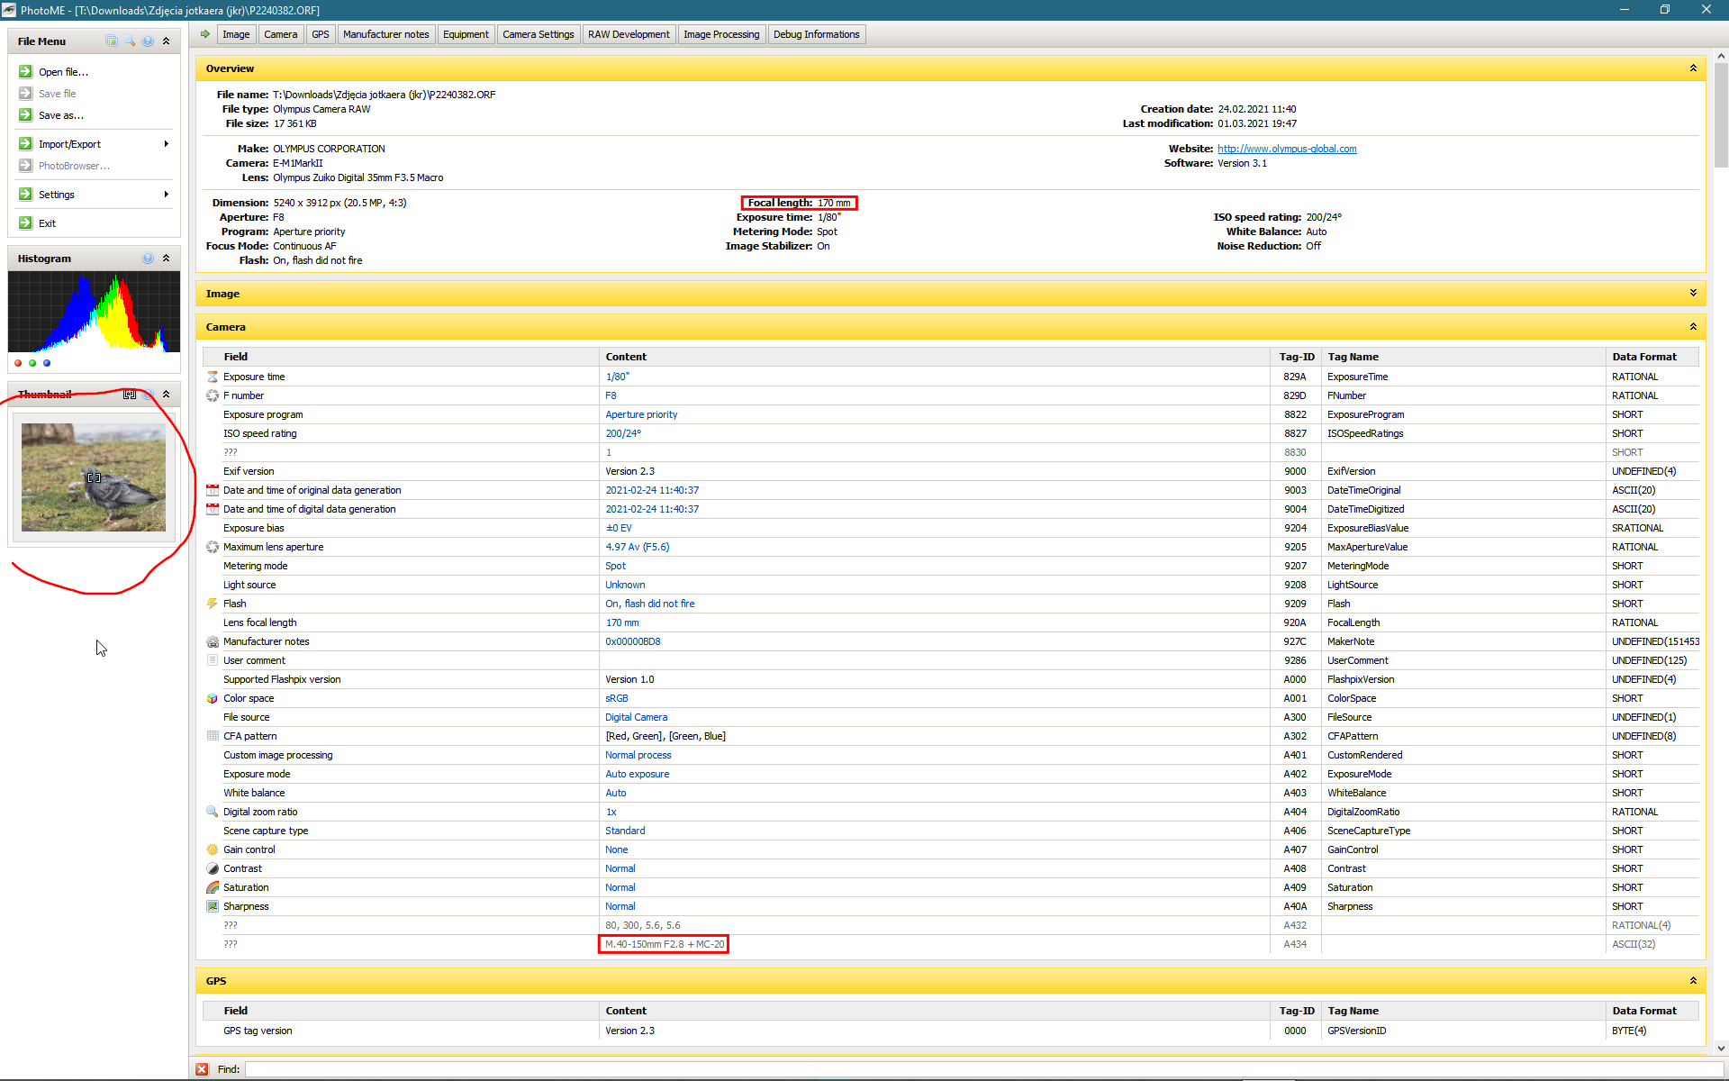Toggle green channel dot under histogram
This screenshot has width=1729, height=1081.
pos(32,363)
